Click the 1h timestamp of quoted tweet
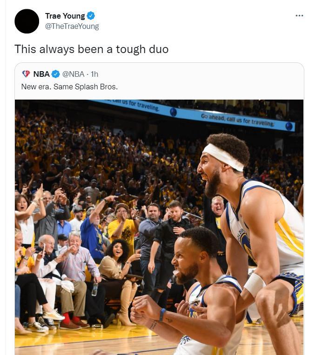Viewport: 309px width, 355px height. tap(94, 74)
